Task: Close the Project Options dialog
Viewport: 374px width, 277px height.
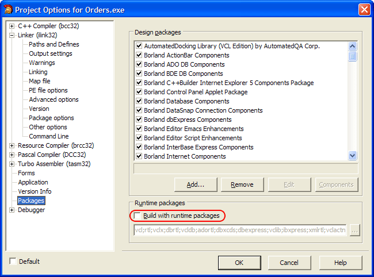Action: coord(364,9)
